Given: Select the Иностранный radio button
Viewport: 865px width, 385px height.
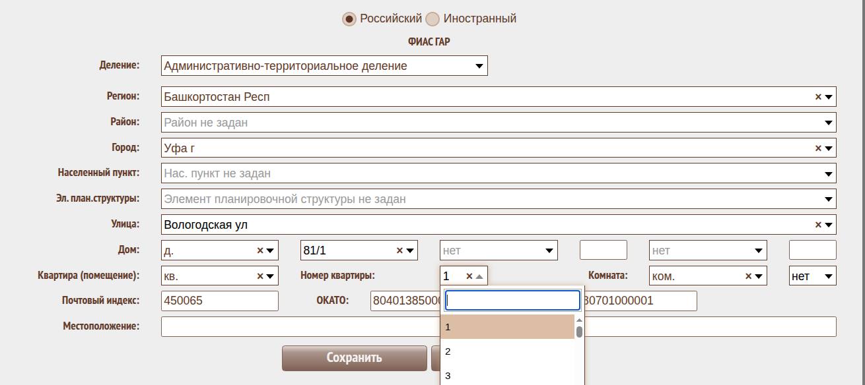Looking at the screenshot, I should click(x=433, y=19).
